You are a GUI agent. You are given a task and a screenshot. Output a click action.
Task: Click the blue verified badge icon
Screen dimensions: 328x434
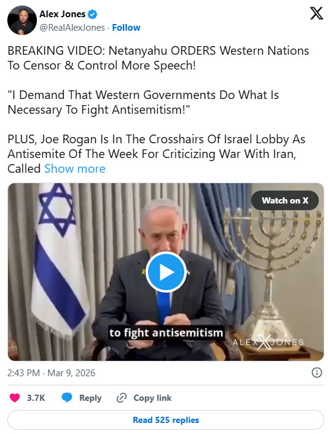coord(92,14)
